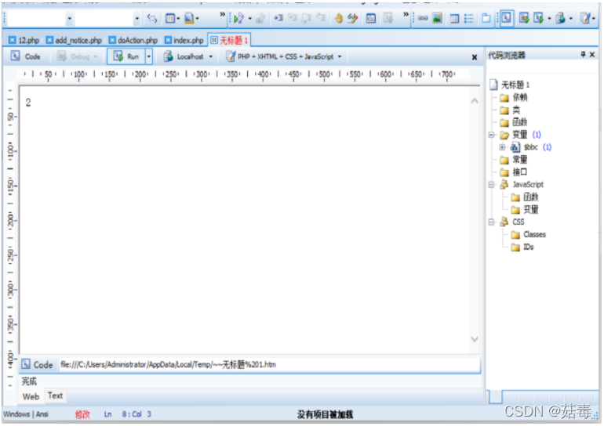Close the 代码浏览器 panel
Viewport: 604px width, 426px height.
[592, 55]
